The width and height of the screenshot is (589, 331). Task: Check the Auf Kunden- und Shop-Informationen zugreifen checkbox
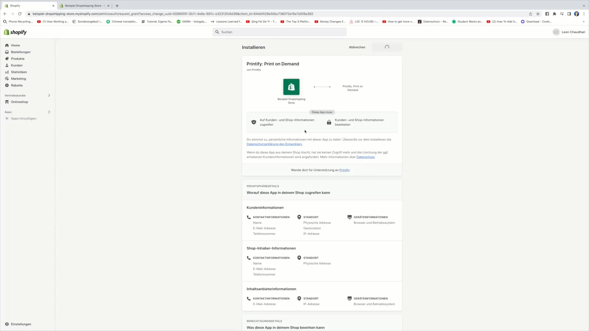[x=254, y=122]
